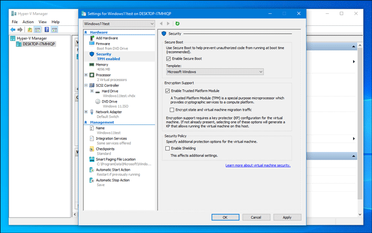This screenshot has width=372, height=233.
Task: Select the Name setting icon
Action: click(92, 128)
